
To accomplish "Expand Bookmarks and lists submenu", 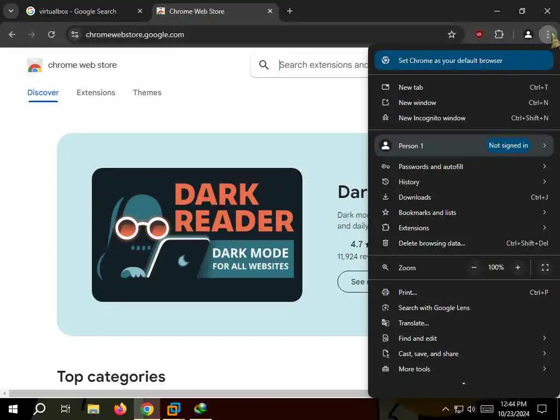I will click(x=464, y=213).
